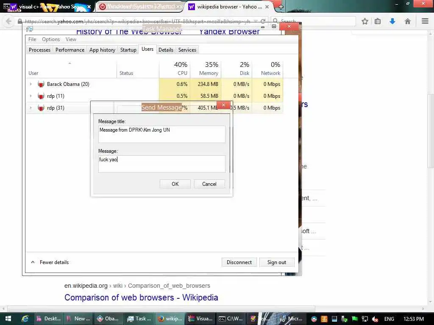Click the Firefox back arrow button
This screenshot has height=325, width=434.
8,21
